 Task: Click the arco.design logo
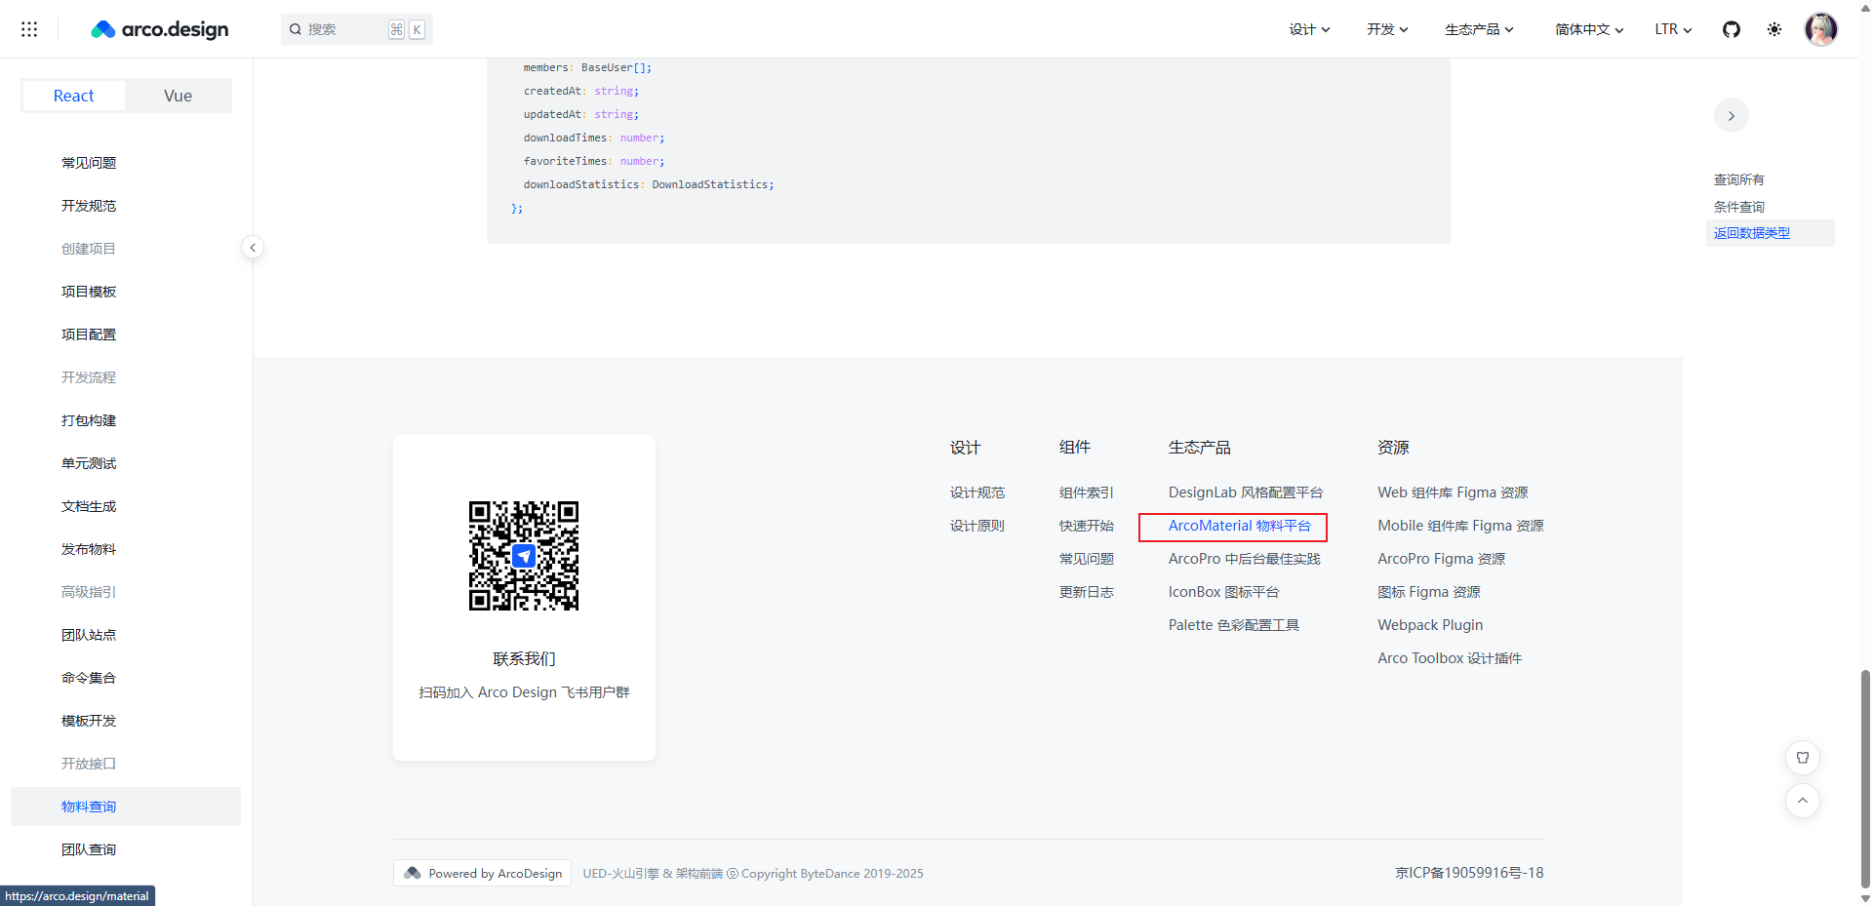[x=160, y=29]
